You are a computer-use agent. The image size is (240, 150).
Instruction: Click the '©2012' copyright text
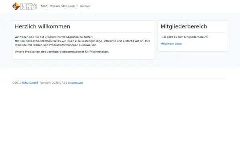pyautogui.click(x=17, y=83)
